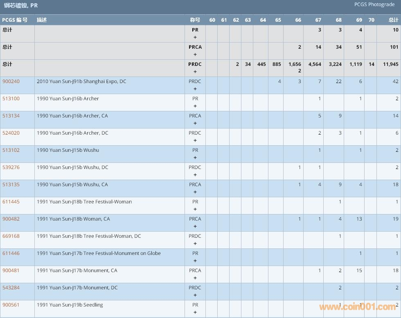Click the PCGS 编号 column header

coord(15,20)
